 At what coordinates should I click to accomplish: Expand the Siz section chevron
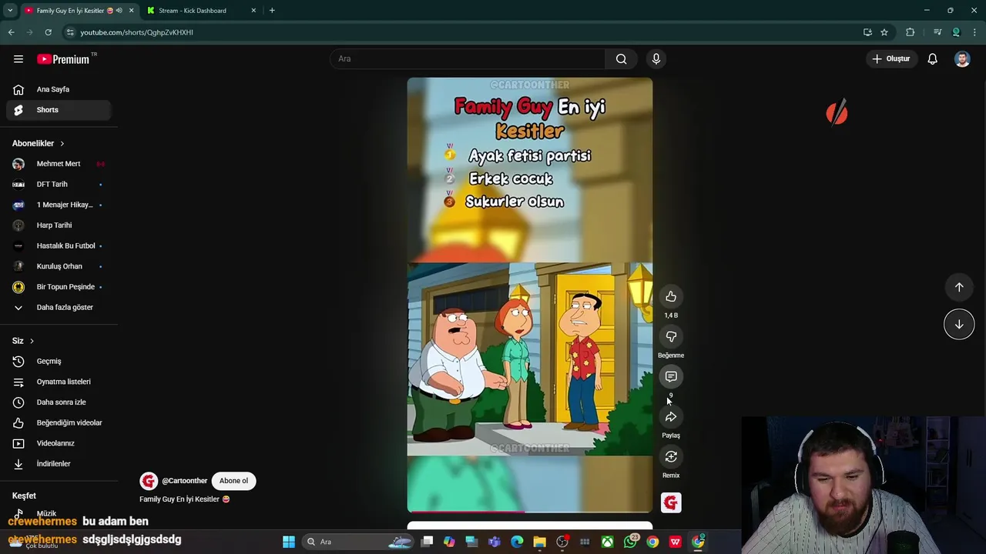coord(32,341)
